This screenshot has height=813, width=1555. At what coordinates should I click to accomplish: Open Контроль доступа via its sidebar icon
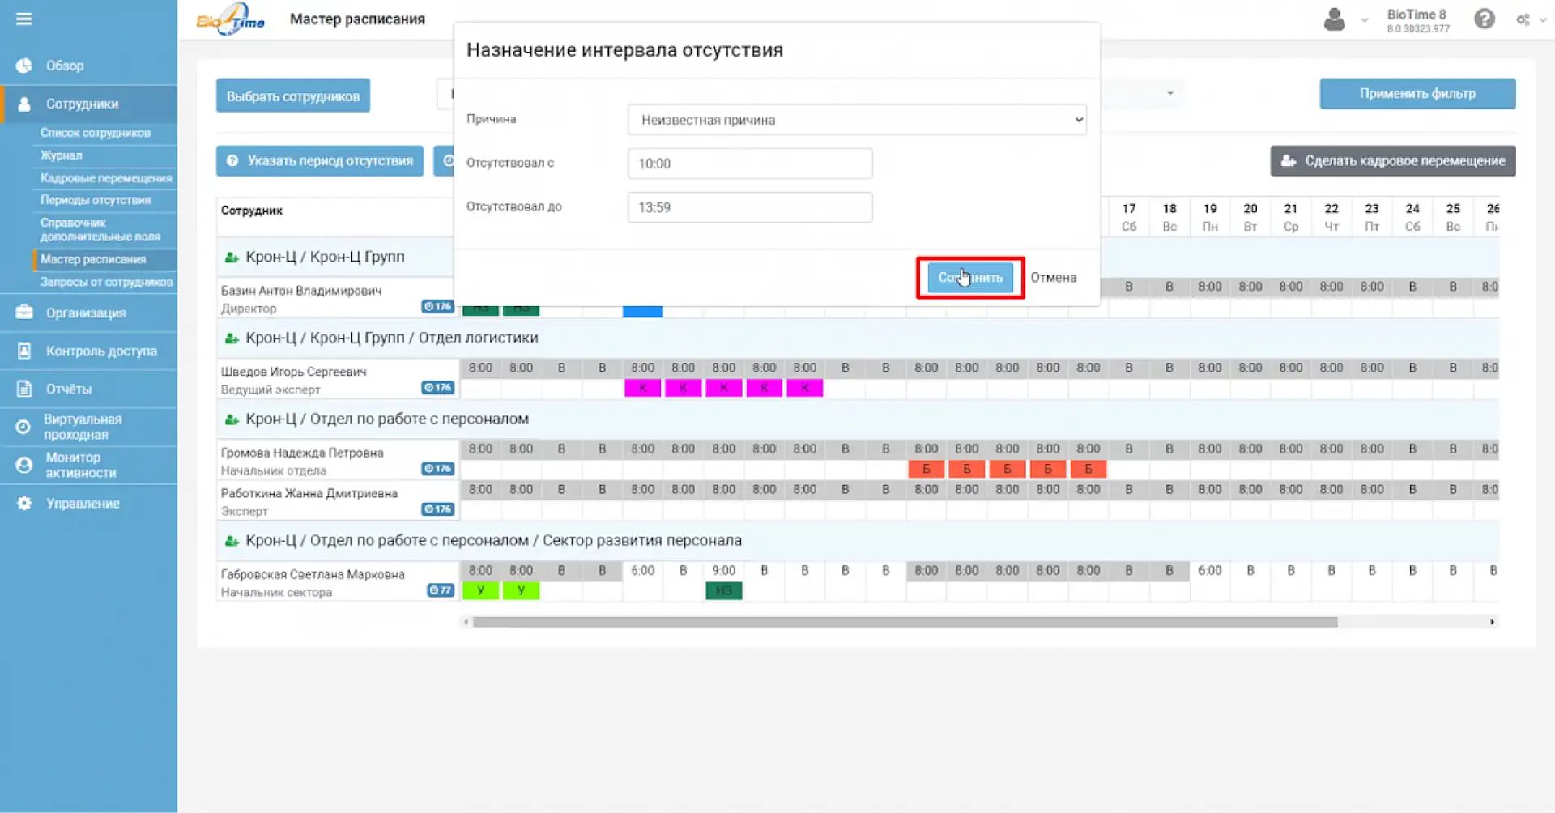coord(23,350)
